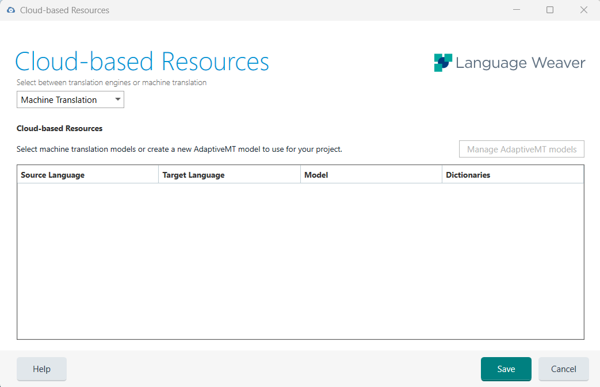Click the Model column header

pos(371,174)
